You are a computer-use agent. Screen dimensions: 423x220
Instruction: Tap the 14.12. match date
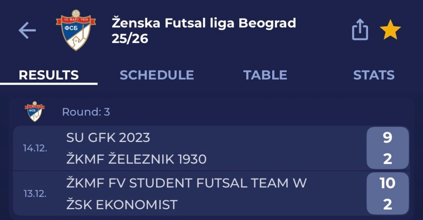pos(35,149)
